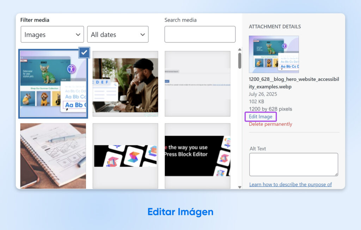Select the colorful app logo tiles thumbnail
This screenshot has height=230, width=361.
point(125,155)
